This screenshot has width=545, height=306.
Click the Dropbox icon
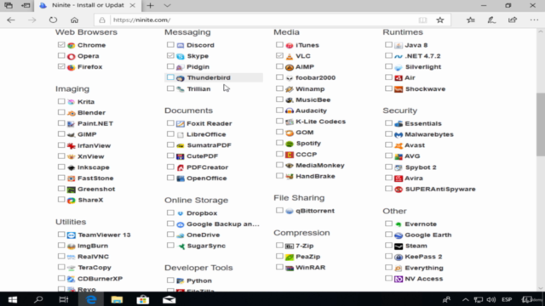tap(181, 213)
